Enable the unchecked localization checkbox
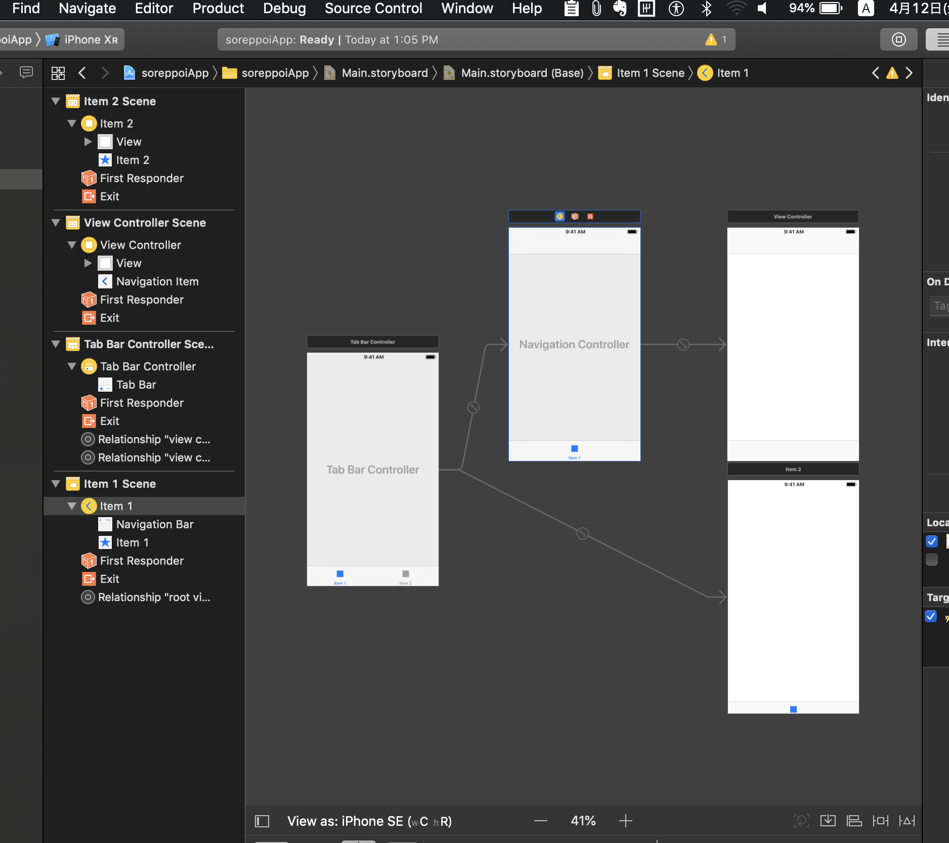 pos(931,560)
